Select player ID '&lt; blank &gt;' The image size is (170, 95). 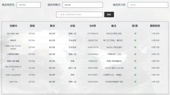[x=13, y=33]
